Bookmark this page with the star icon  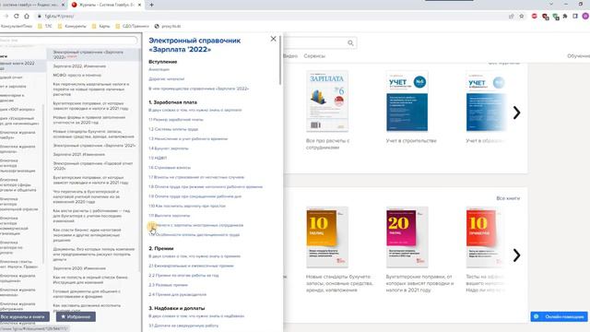tap(522, 17)
